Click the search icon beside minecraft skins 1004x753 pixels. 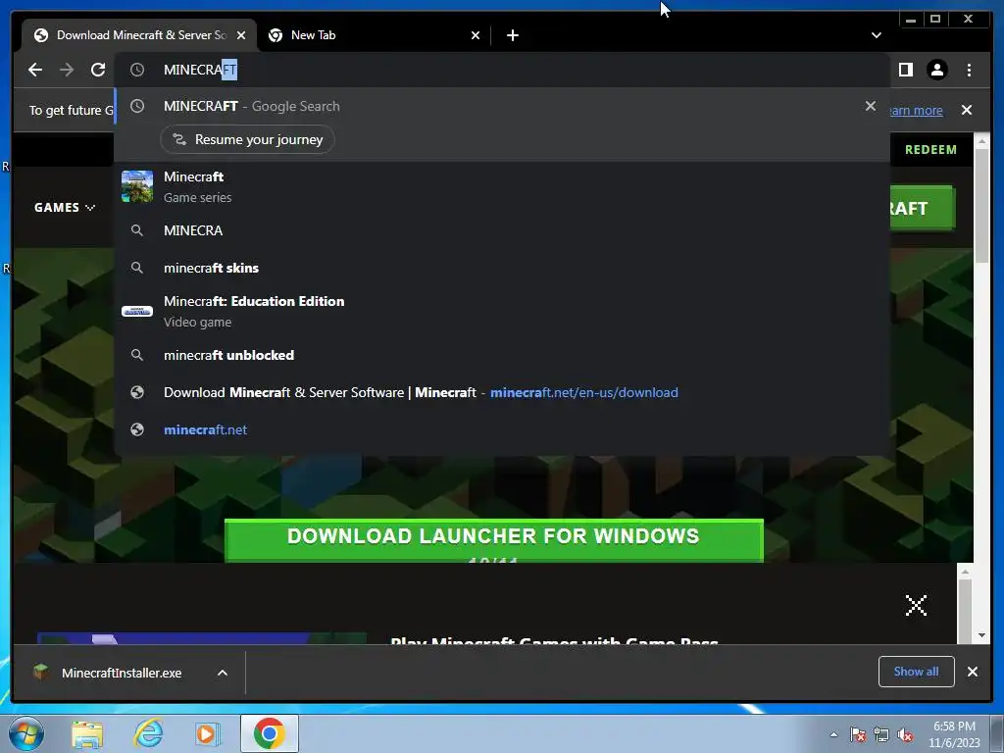tap(137, 268)
